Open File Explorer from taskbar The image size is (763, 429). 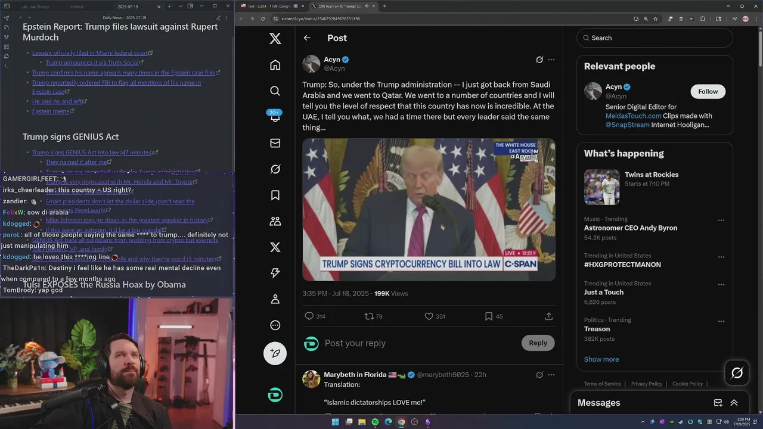362,422
